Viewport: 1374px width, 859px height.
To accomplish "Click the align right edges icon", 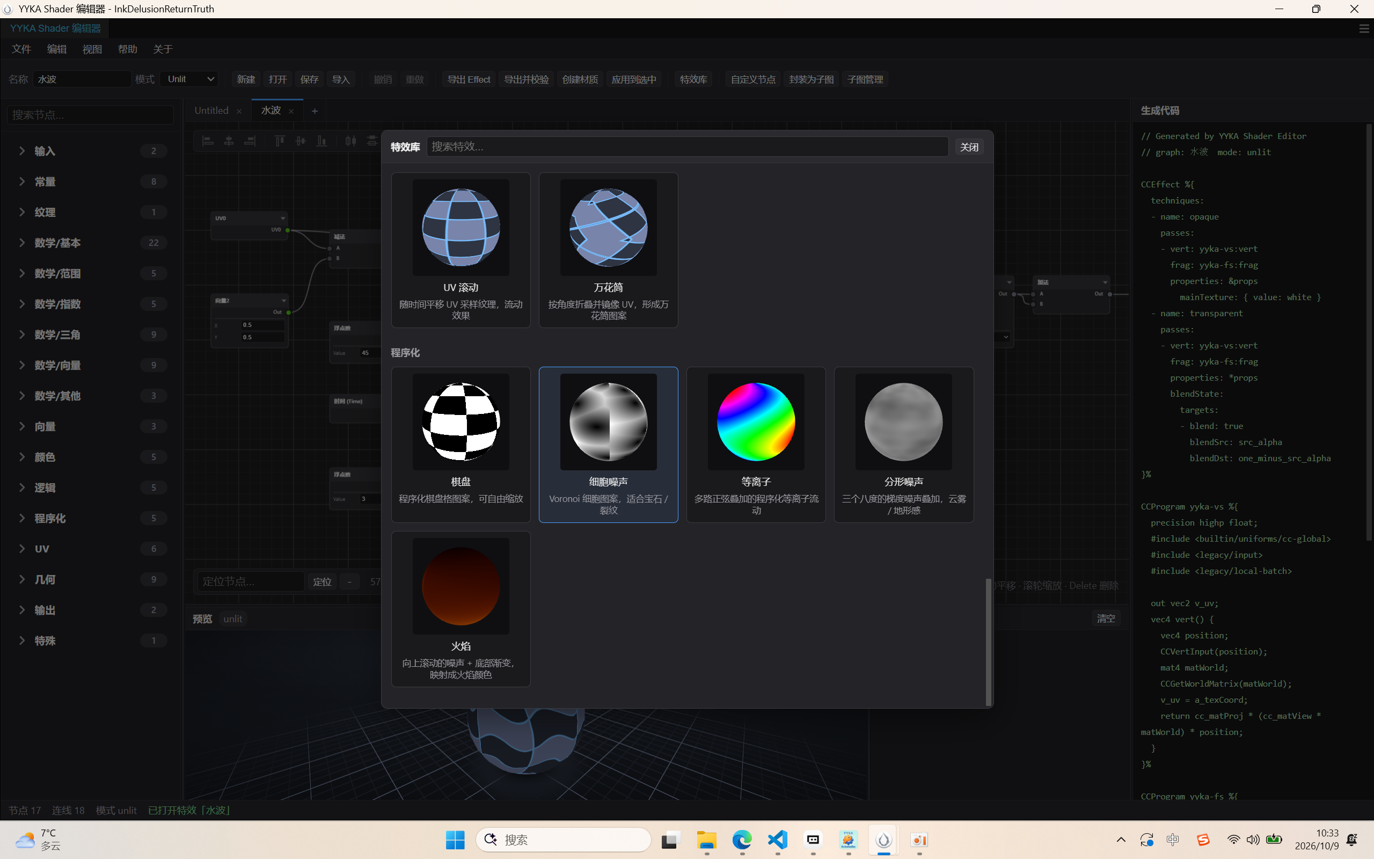I will [250, 141].
